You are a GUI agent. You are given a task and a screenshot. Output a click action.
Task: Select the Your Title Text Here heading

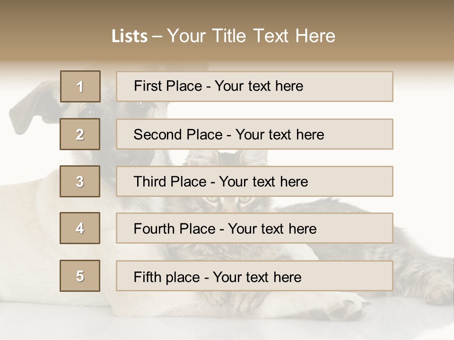click(x=251, y=36)
